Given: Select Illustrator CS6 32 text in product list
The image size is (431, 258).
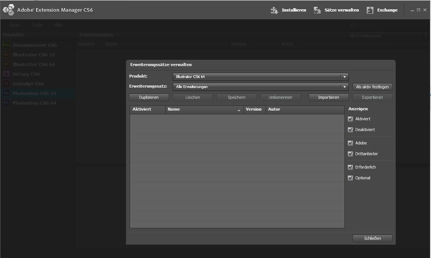Looking at the screenshot, I should 33,55.
